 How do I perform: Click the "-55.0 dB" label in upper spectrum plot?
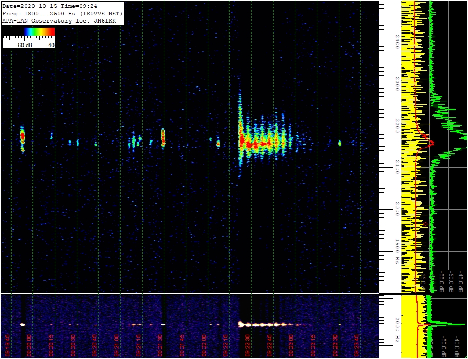pyautogui.click(x=442, y=282)
